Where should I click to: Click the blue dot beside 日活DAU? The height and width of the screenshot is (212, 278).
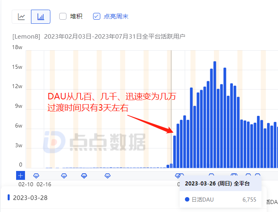[187, 200]
